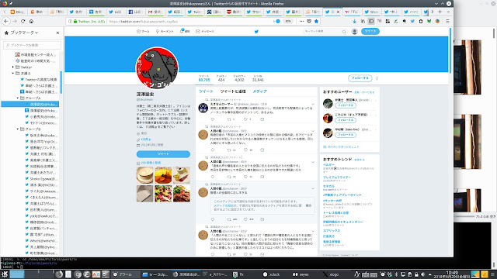
Task: Open the Yoji Oc... bookmark in グループB
Action: [41, 141]
